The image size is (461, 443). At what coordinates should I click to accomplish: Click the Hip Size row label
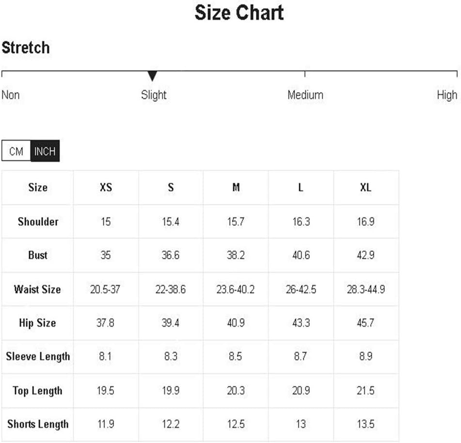pos(37,323)
